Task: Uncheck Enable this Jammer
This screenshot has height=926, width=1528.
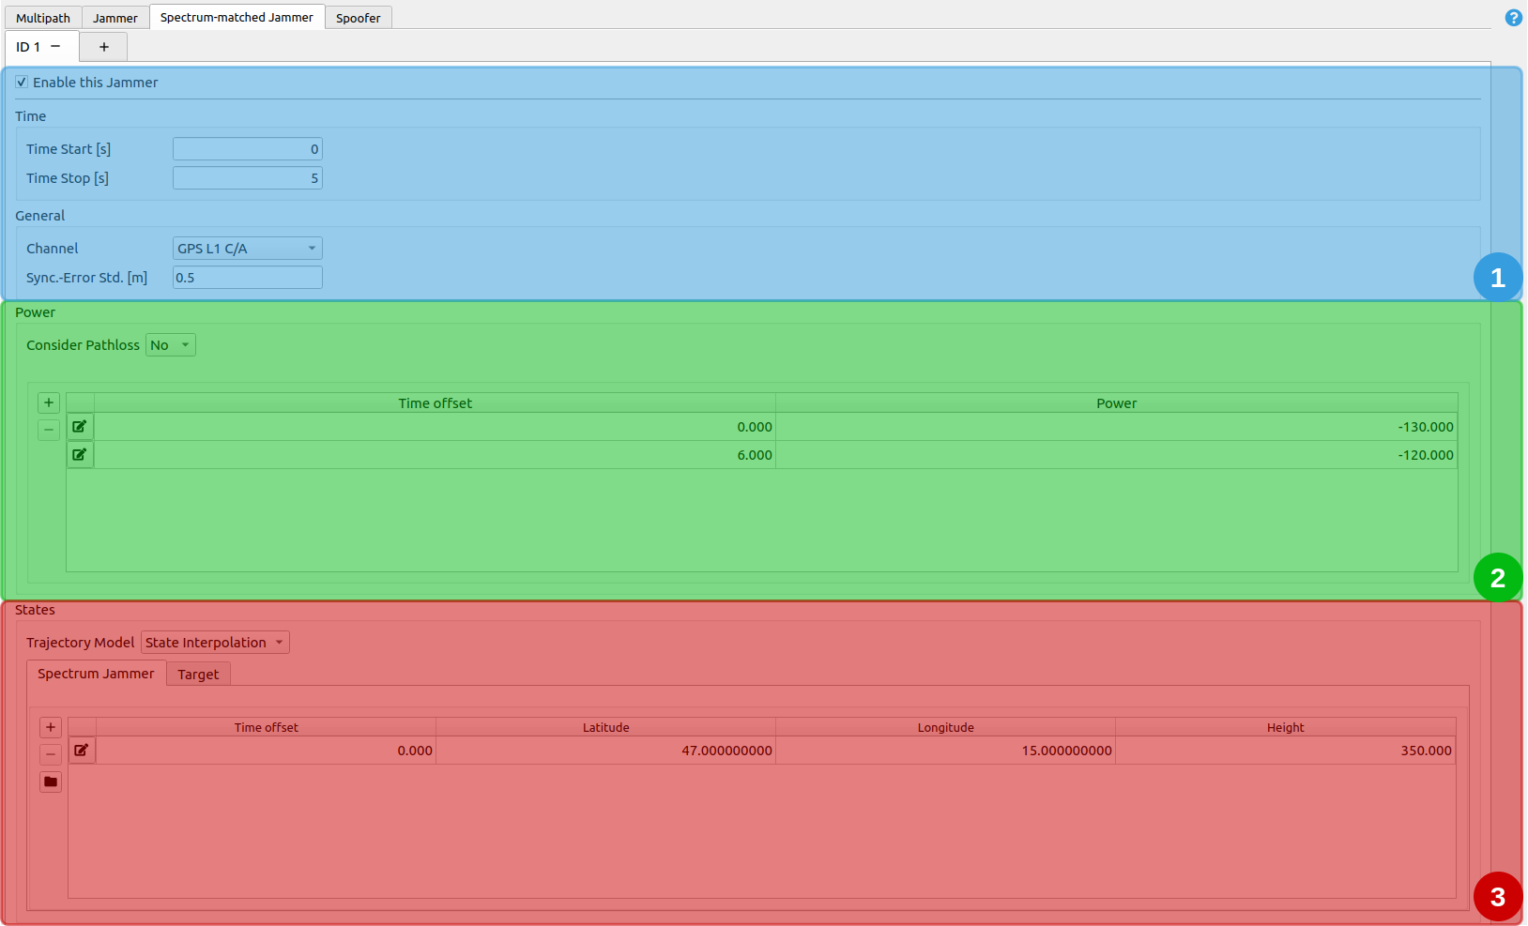Action: pyautogui.click(x=22, y=83)
